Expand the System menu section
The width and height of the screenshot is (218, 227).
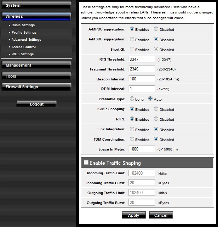pos(36,6)
